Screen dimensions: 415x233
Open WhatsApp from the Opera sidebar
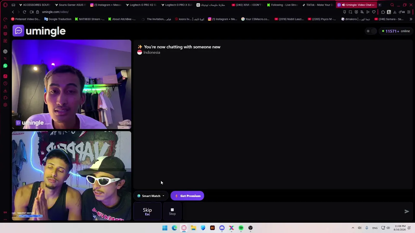[x=5, y=66]
